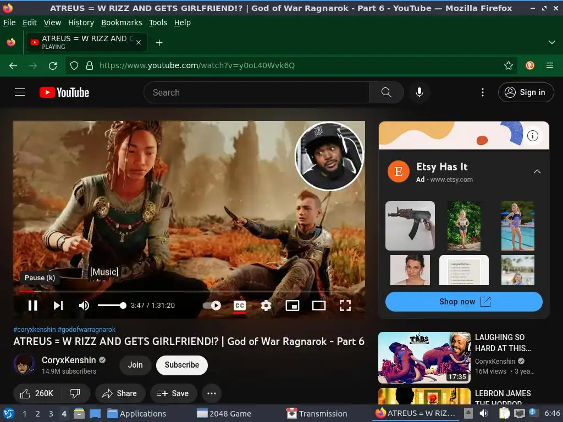
Task: Focus the YouTube Search field
Action: [256, 92]
